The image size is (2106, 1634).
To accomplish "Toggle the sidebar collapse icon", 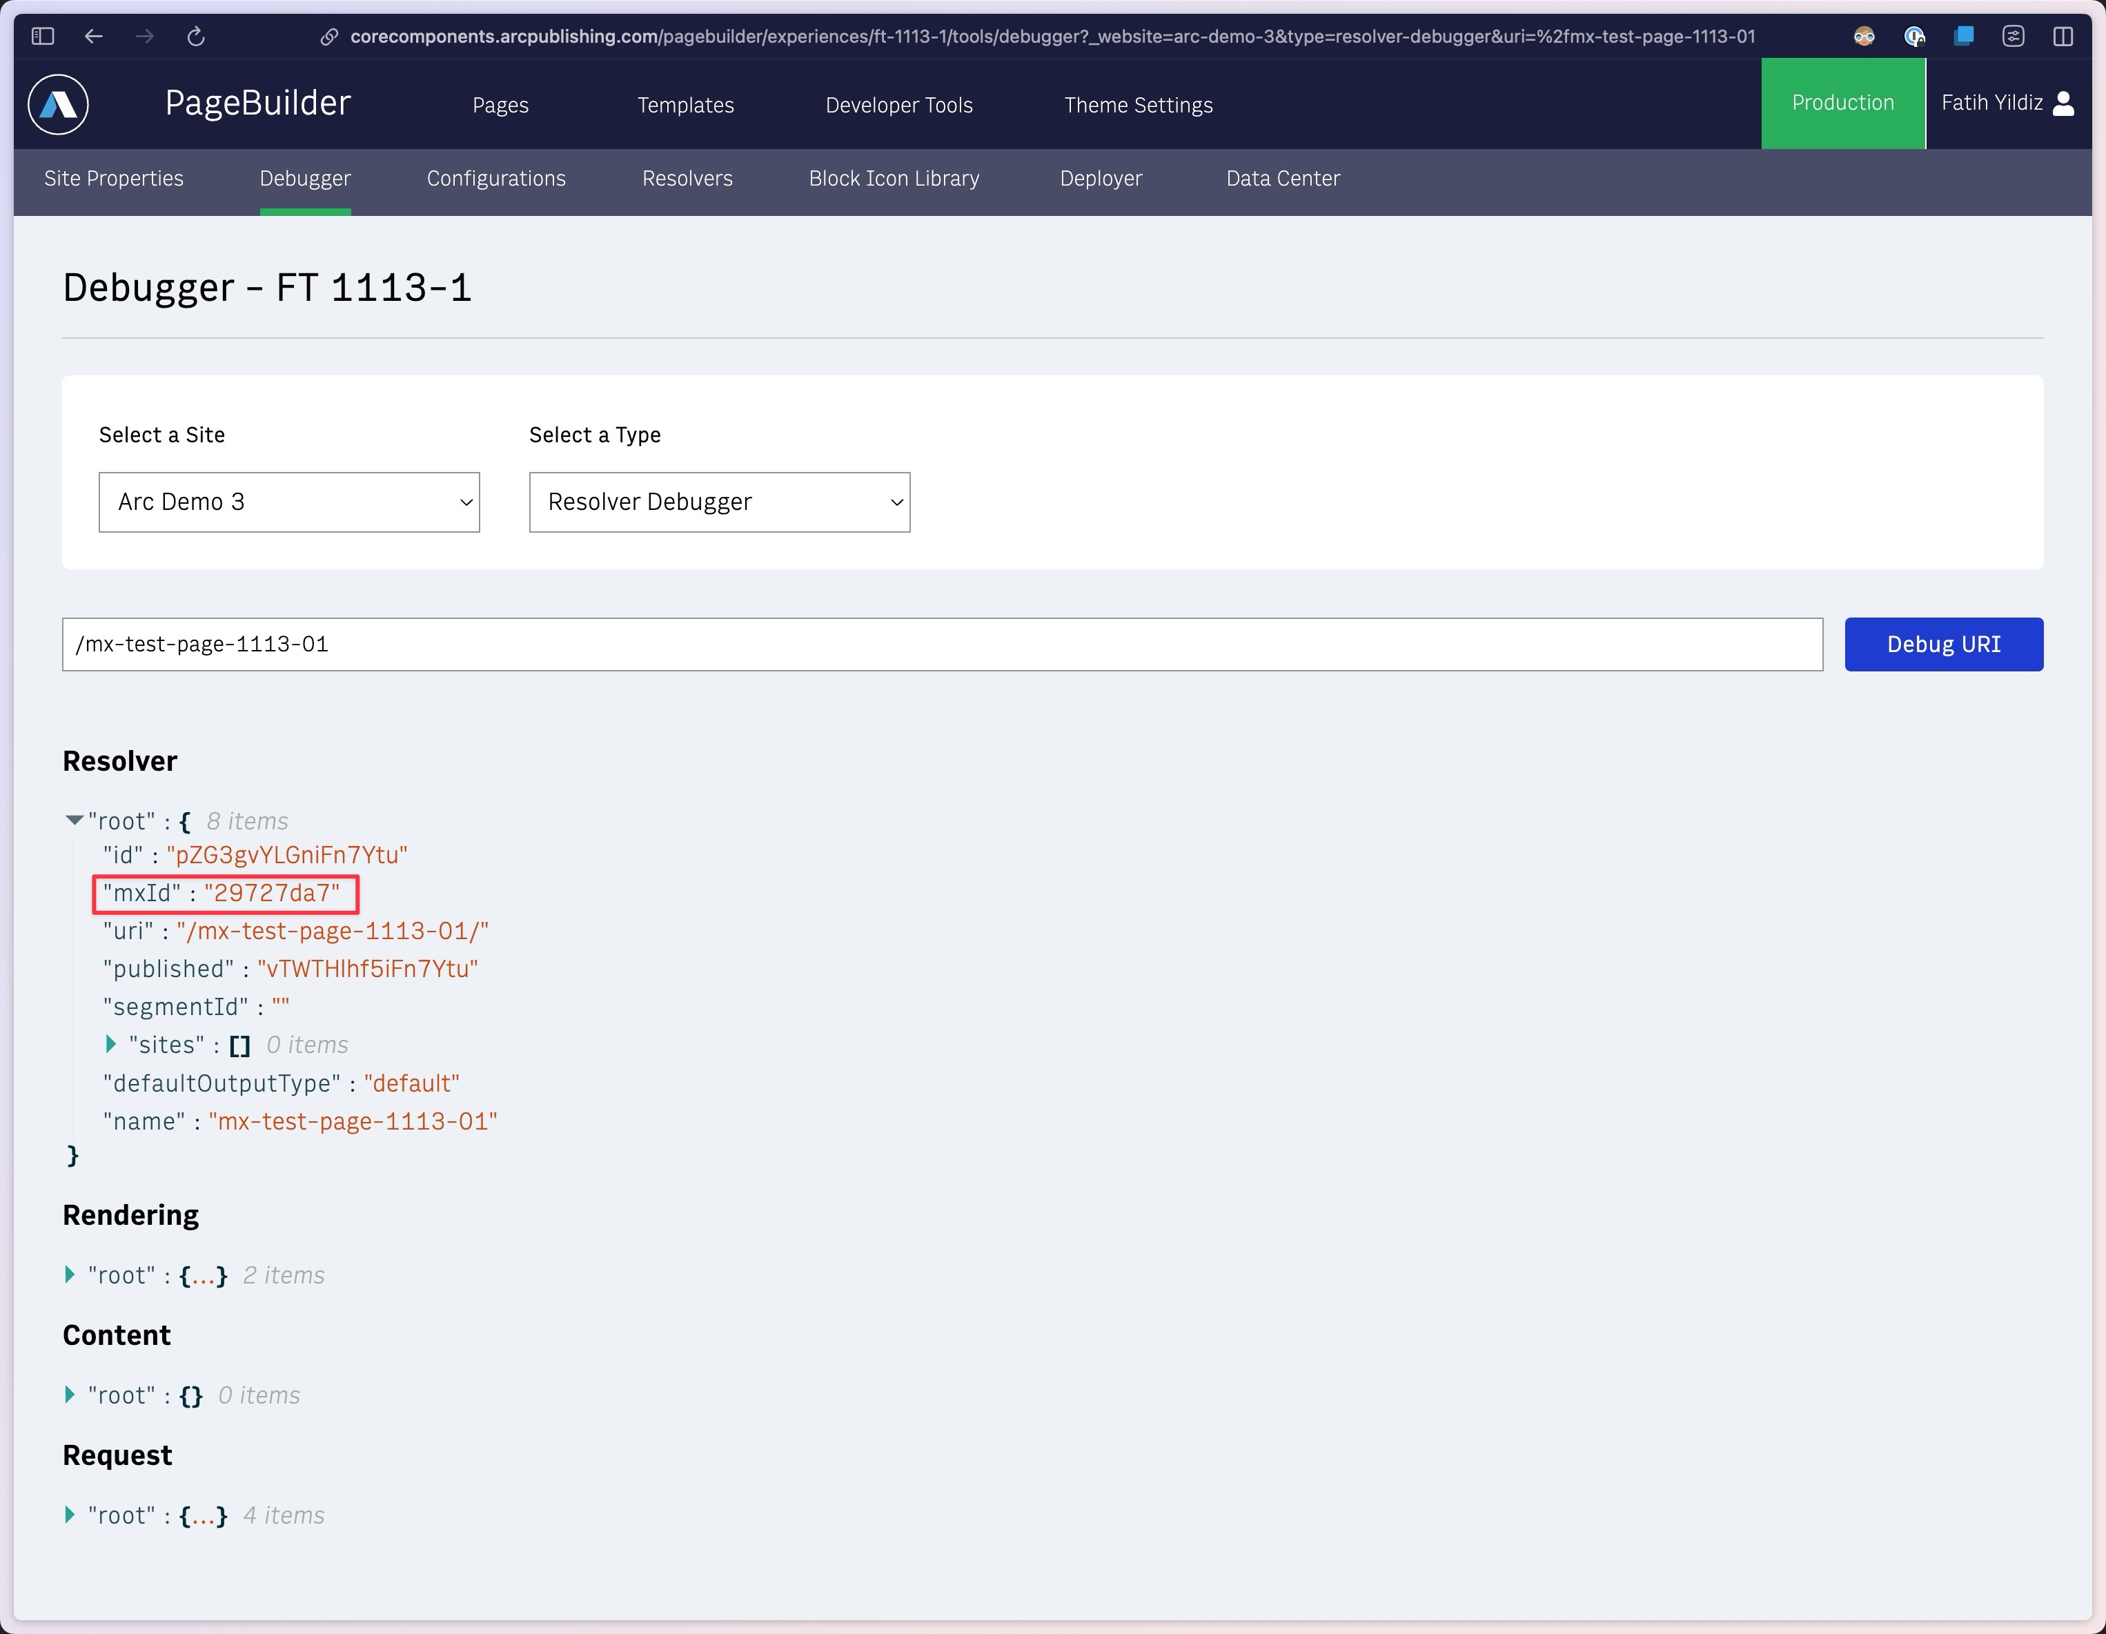I will tap(43, 35).
